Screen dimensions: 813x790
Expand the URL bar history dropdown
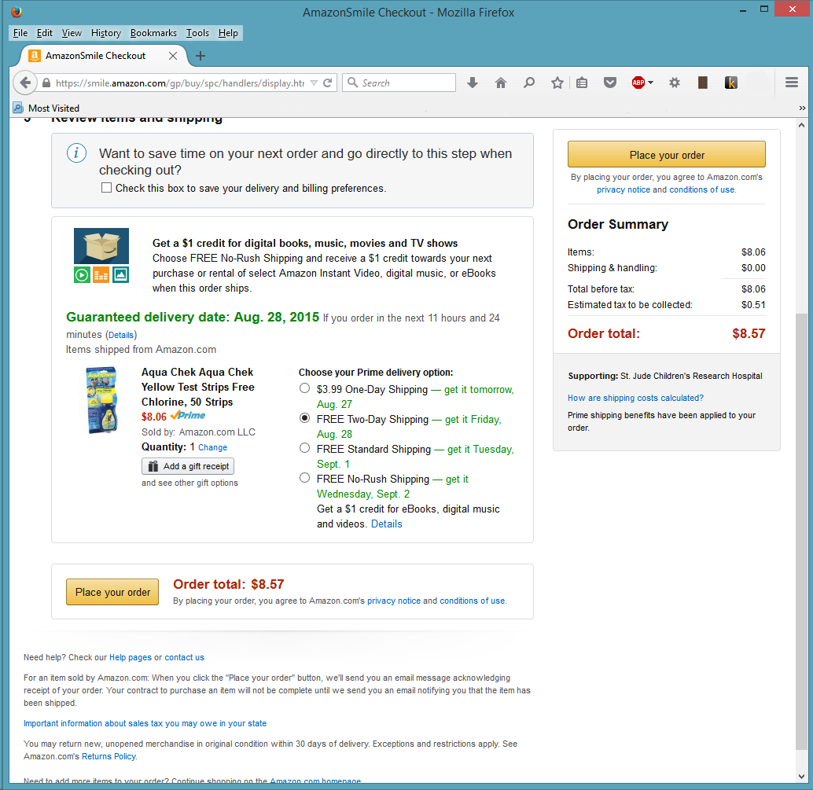(314, 83)
